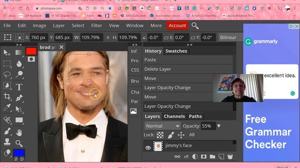Collapse the History panel arrows
300x168 pixels.
click(189, 45)
